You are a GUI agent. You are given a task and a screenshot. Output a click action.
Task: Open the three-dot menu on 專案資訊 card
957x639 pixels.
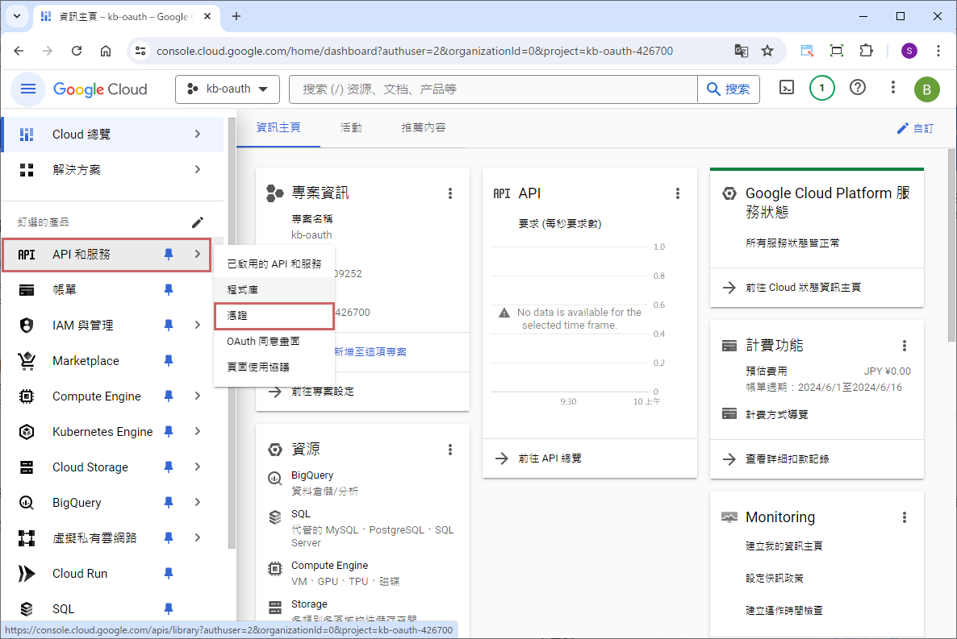point(450,193)
